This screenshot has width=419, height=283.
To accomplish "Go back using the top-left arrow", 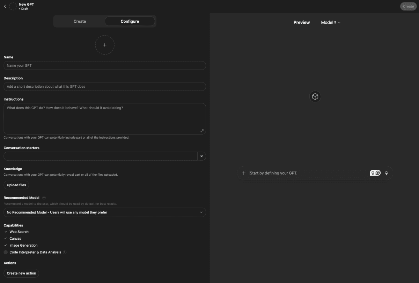I will pyautogui.click(x=5, y=6).
